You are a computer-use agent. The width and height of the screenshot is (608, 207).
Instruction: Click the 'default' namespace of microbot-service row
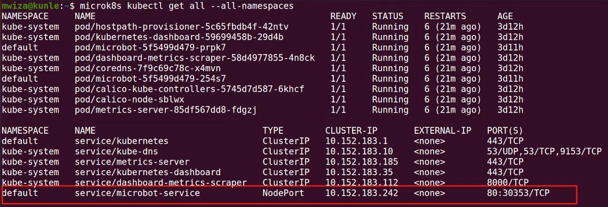point(19,193)
